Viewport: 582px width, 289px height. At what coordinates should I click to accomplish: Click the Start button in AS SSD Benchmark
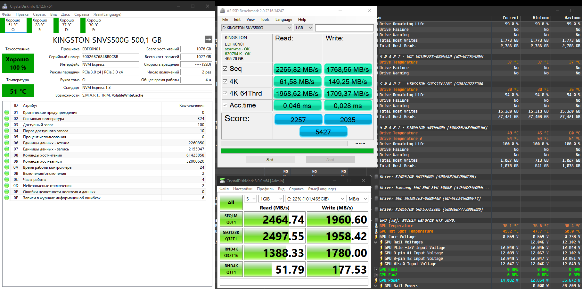coord(270,160)
